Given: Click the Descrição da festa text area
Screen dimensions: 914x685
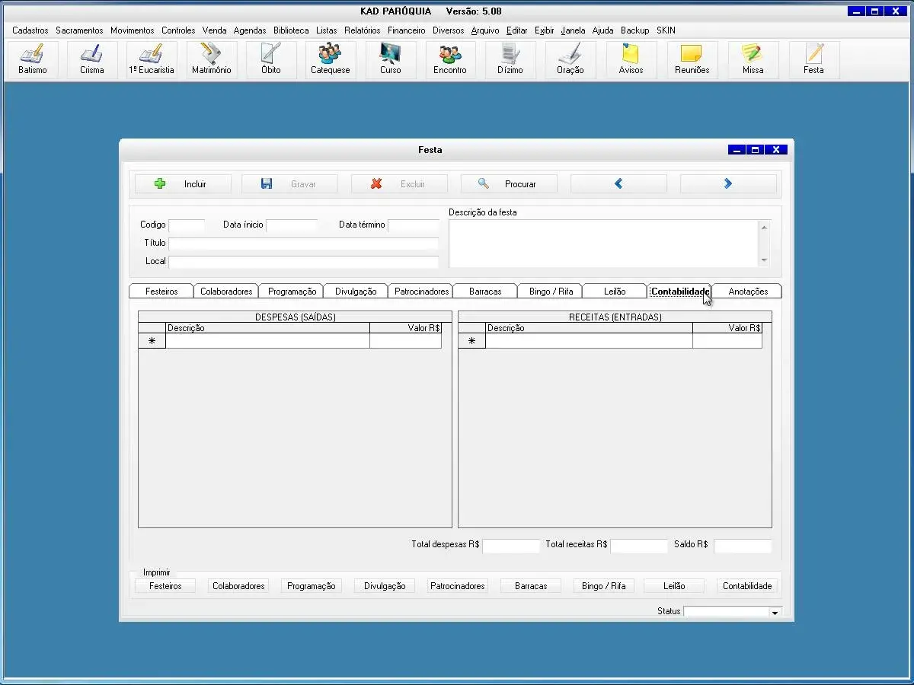Looking at the screenshot, I should tap(604, 244).
